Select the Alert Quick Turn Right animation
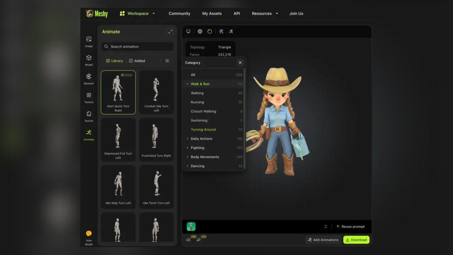This screenshot has width=453, height=255. 118,92
